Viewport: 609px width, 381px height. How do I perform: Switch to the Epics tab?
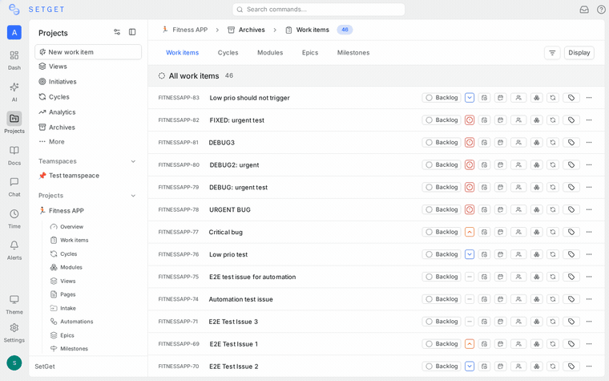click(310, 53)
